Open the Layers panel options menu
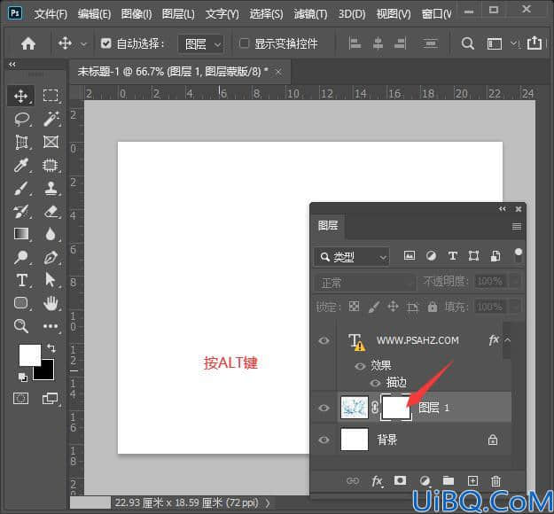The width and height of the screenshot is (554, 514). click(517, 227)
